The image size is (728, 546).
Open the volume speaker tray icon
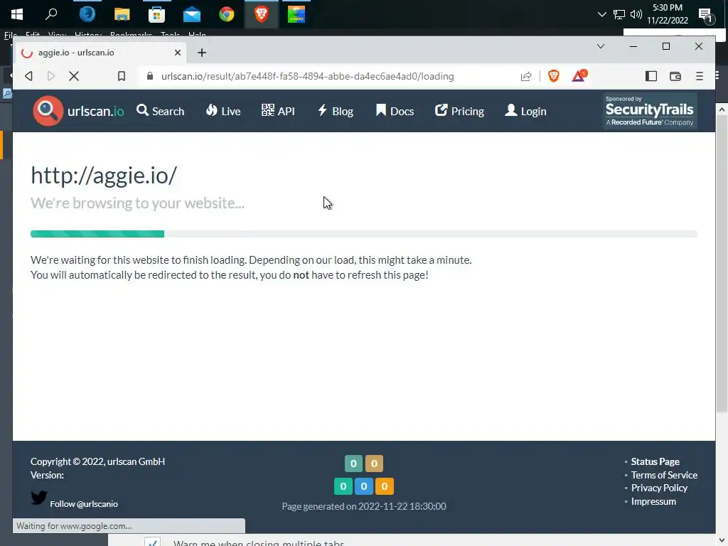636,14
